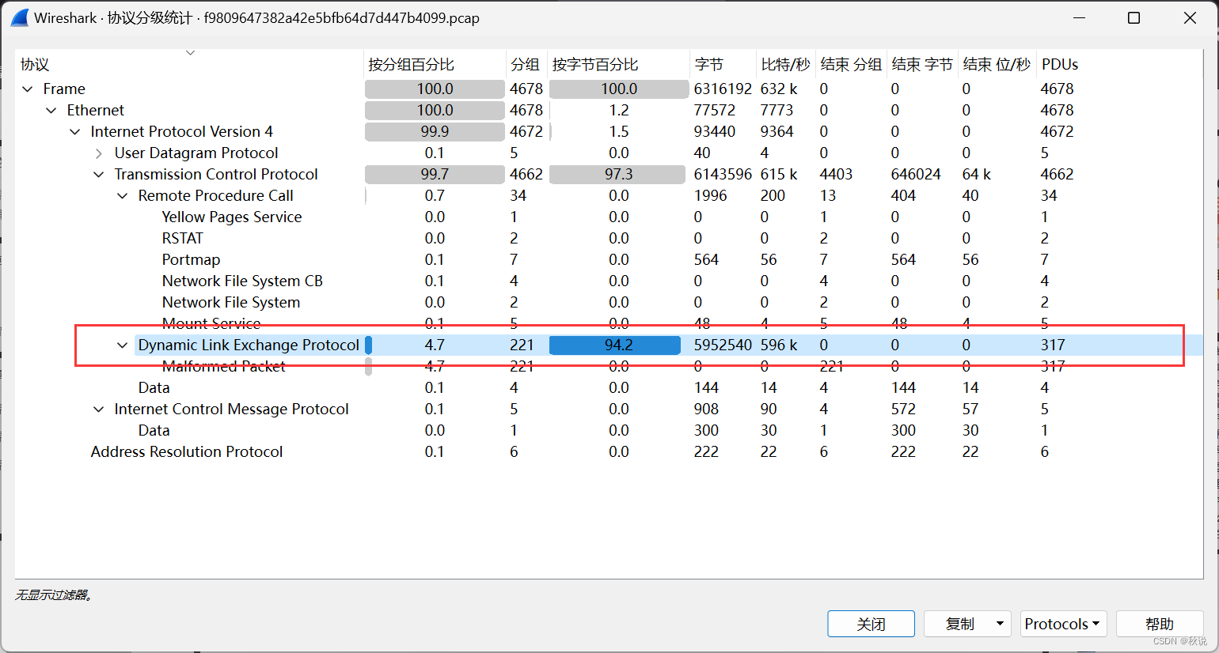The height and width of the screenshot is (653, 1219).
Task: Collapse Internet Control Message Protocol node
Action: pyautogui.click(x=99, y=410)
